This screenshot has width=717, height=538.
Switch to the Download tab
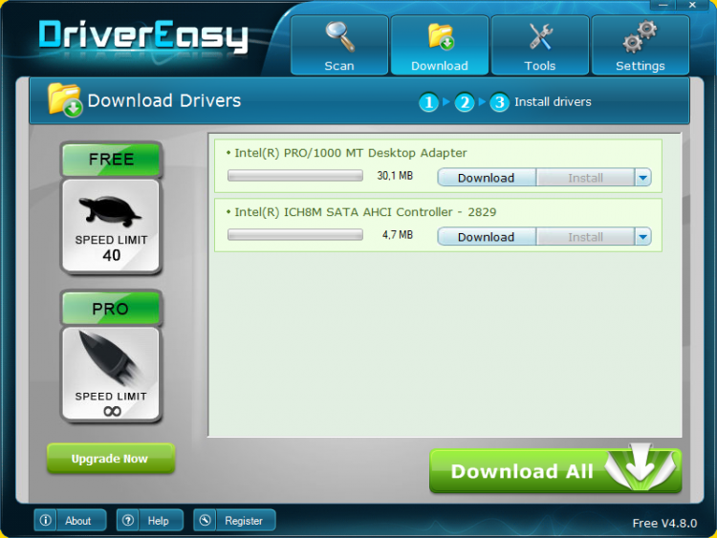pyautogui.click(x=440, y=45)
